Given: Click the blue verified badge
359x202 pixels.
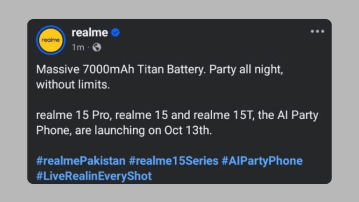Looking at the screenshot, I should tap(115, 33).
